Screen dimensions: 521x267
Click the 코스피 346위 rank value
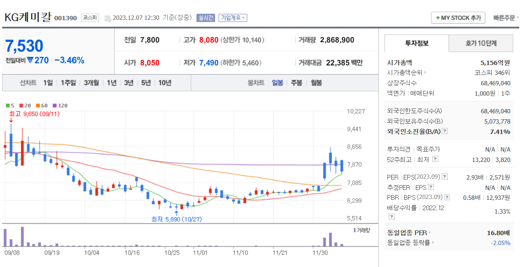pos(493,73)
